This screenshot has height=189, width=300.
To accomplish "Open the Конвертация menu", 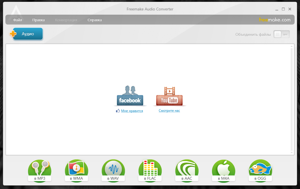I will pos(66,20).
